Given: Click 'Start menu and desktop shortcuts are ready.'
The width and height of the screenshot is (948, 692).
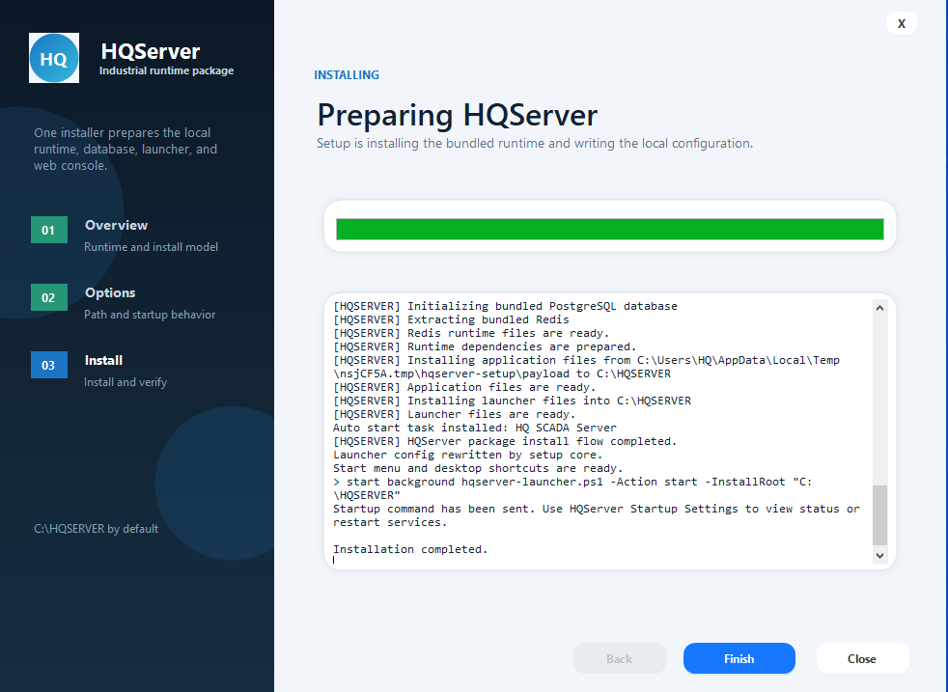Looking at the screenshot, I should [478, 468].
